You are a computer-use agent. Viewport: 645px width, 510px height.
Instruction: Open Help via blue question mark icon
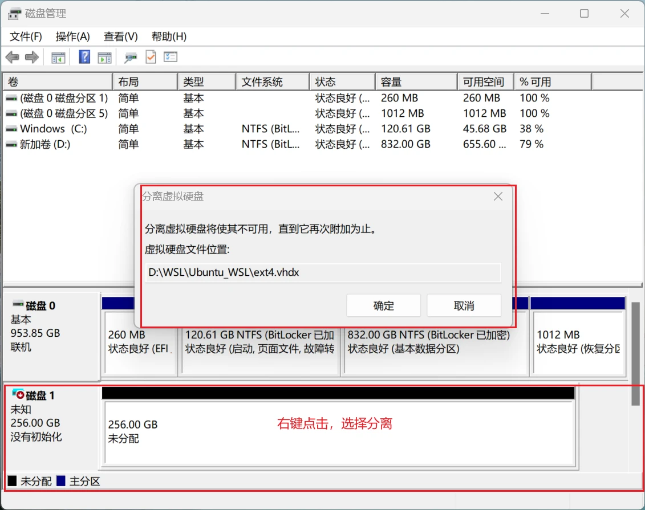coord(84,57)
